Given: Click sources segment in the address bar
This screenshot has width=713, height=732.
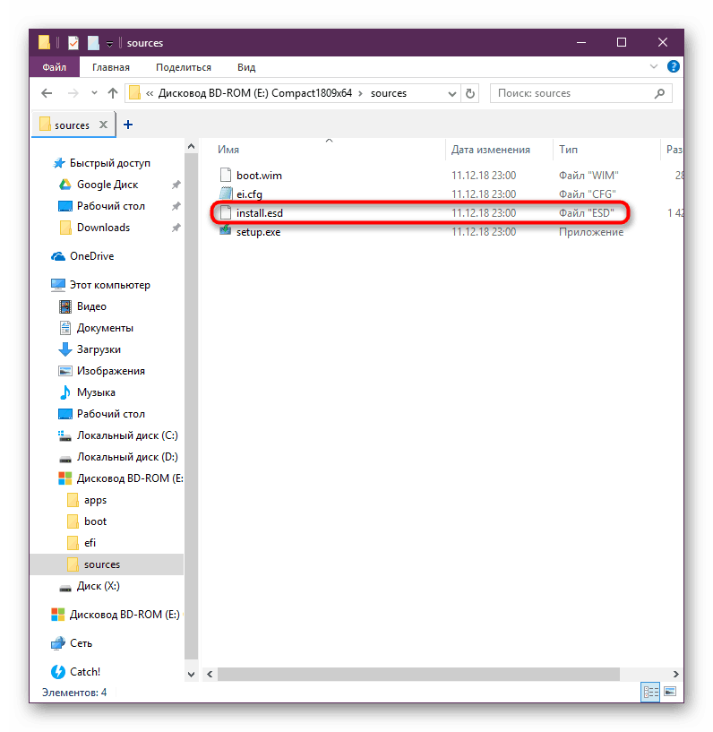Looking at the screenshot, I should point(389,93).
